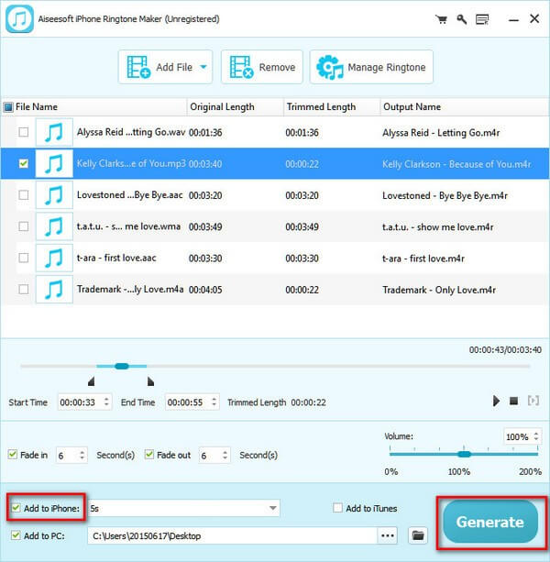Toggle the Fade in checkbox

click(x=13, y=455)
